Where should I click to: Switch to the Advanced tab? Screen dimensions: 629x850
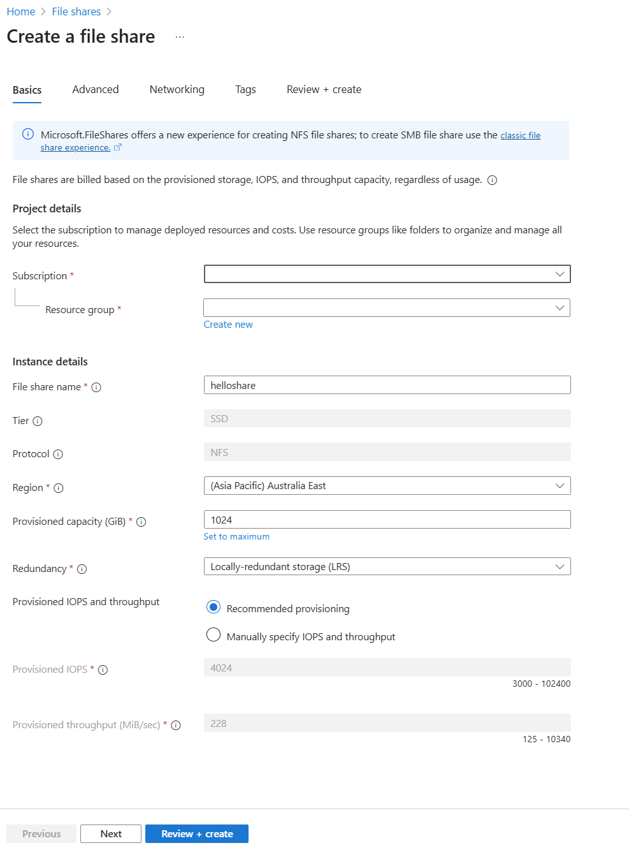point(95,89)
